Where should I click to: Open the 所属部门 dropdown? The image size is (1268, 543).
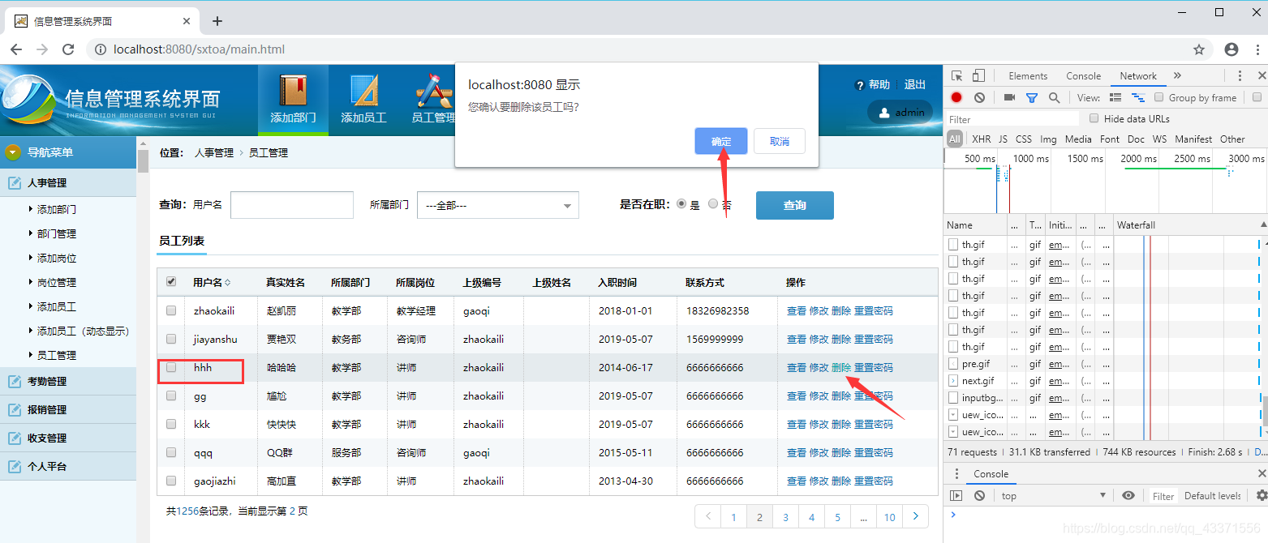pyautogui.click(x=498, y=205)
